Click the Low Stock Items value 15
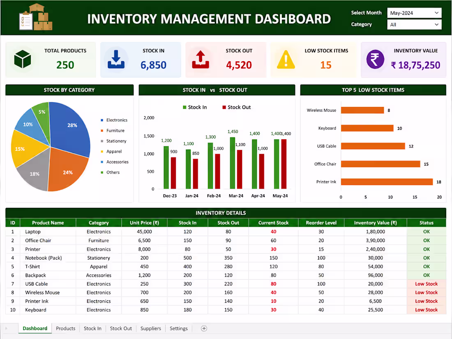The image size is (452, 339). click(x=326, y=65)
